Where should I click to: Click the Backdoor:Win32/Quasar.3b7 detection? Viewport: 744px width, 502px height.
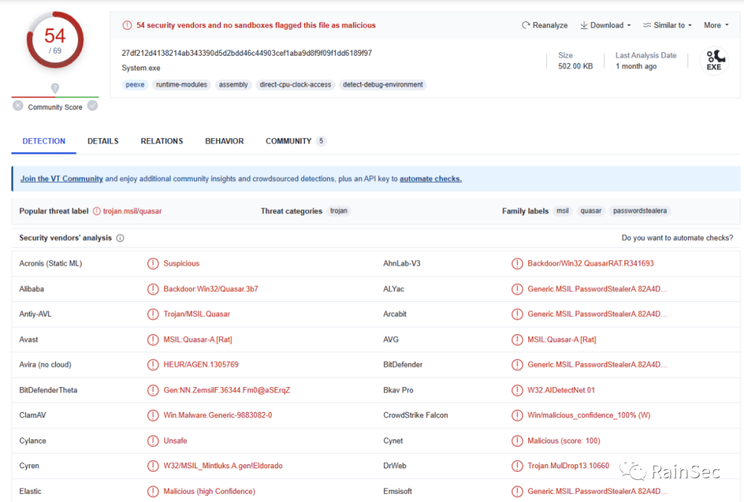click(x=211, y=289)
